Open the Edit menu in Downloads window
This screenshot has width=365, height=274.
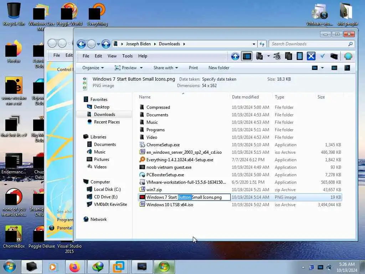coord(98,56)
